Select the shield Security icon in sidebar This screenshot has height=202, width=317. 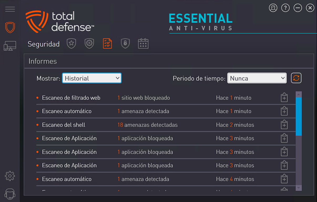(x=10, y=27)
